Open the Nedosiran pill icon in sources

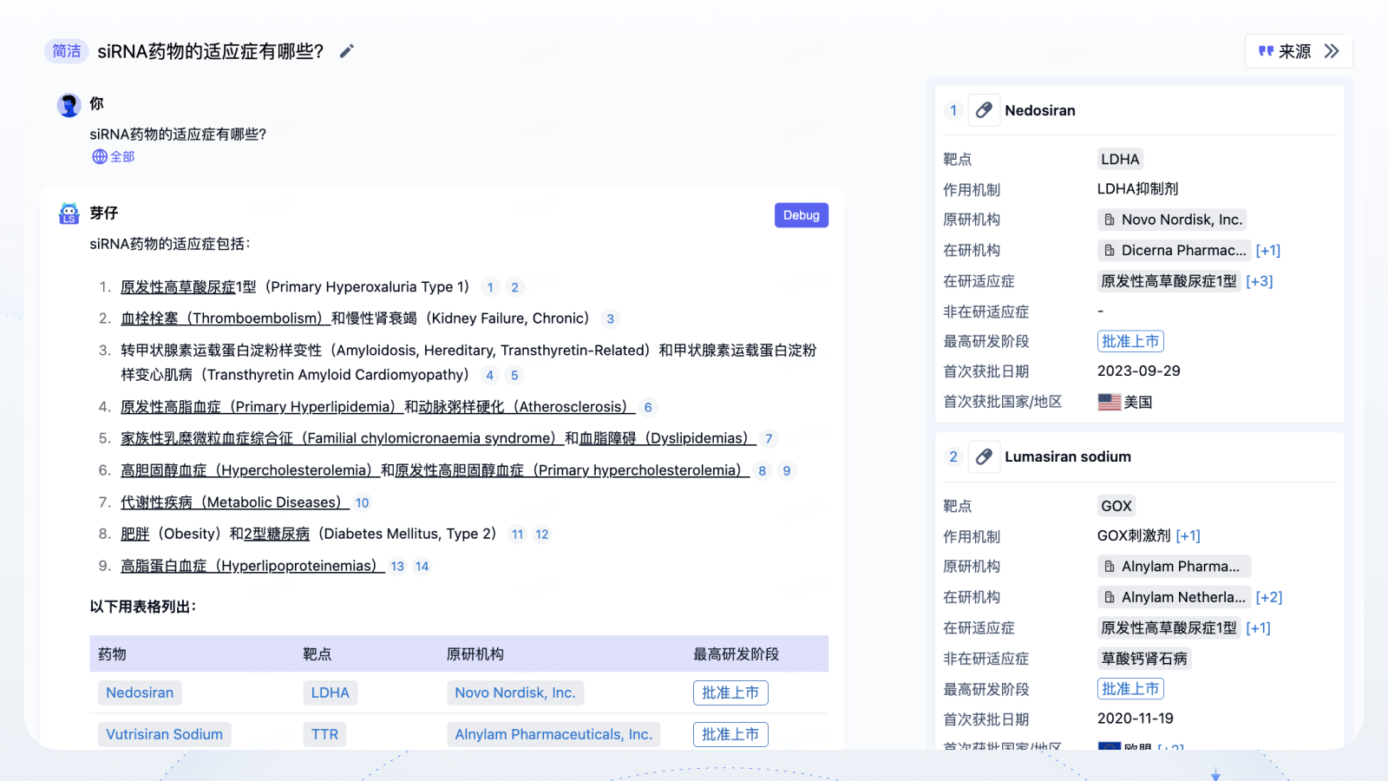(x=984, y=110)
